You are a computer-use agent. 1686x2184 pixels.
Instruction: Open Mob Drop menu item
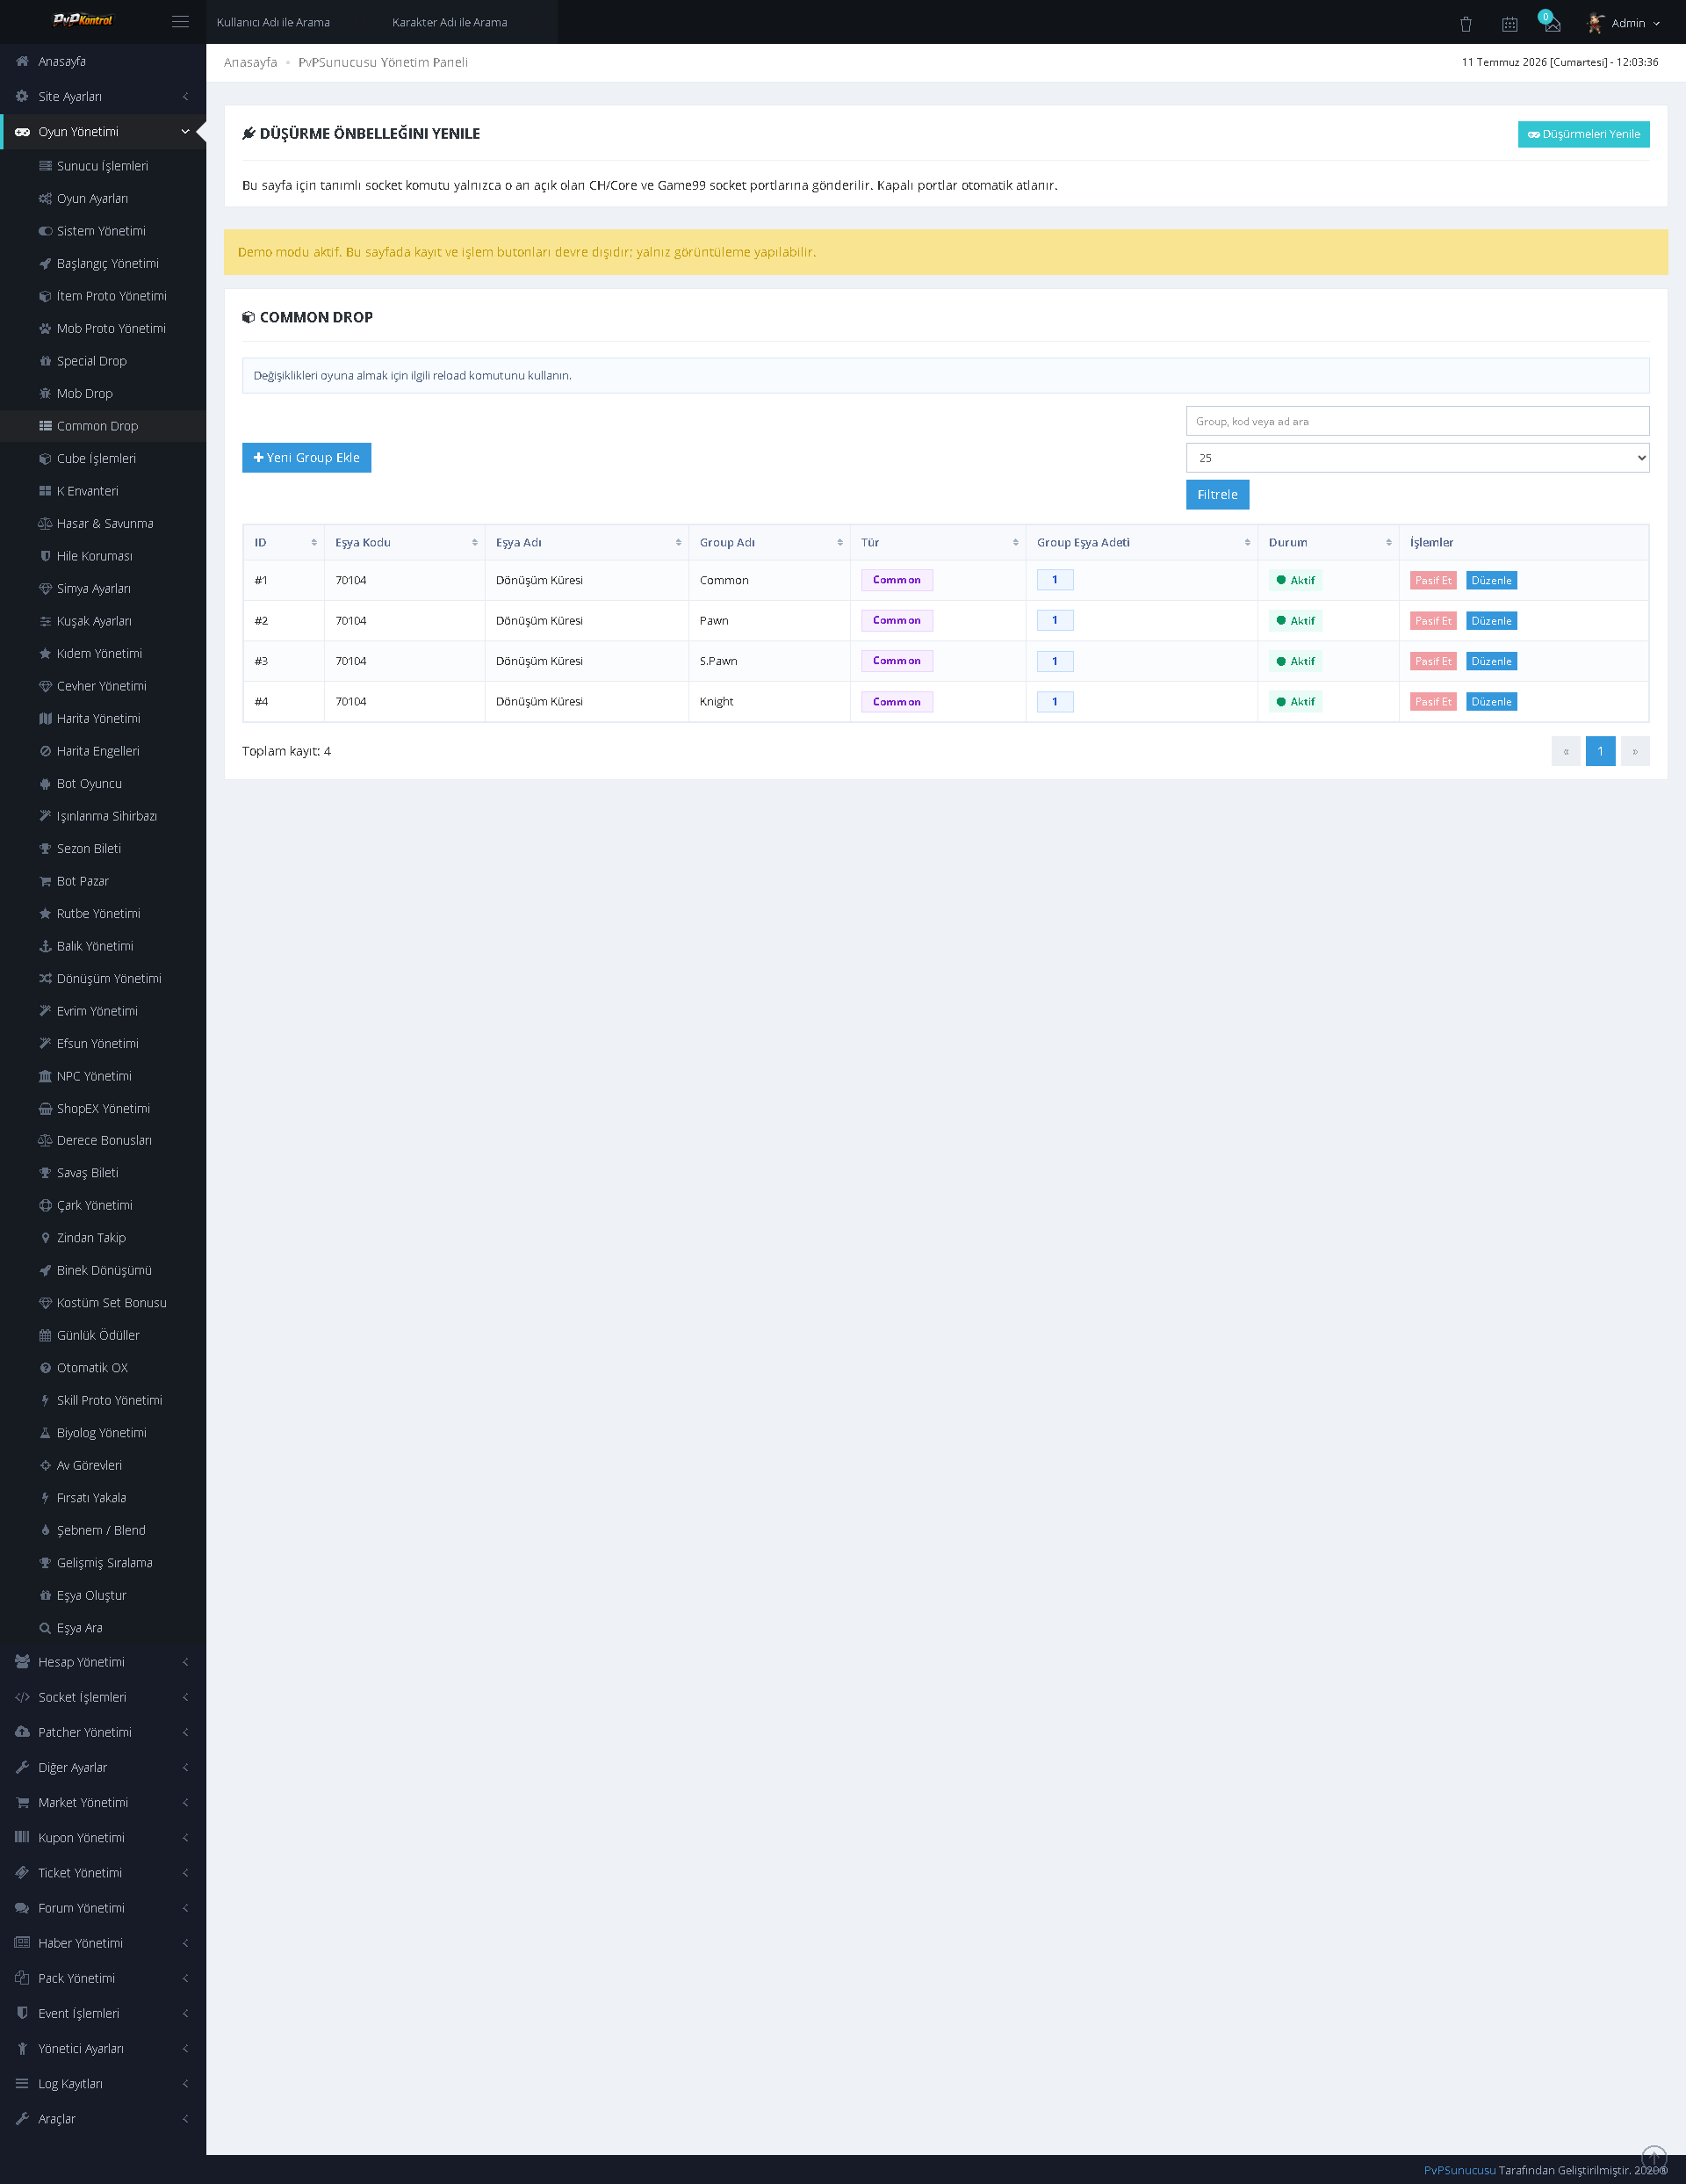pos(84,394)
